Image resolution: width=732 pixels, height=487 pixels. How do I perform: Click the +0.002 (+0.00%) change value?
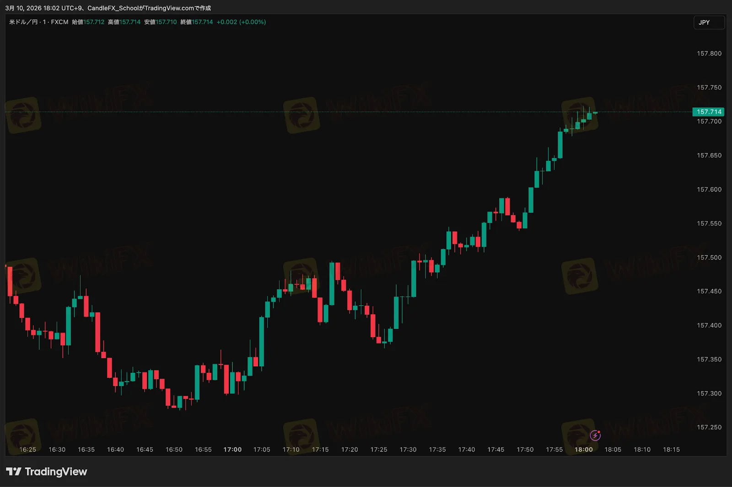pos(241,22)
